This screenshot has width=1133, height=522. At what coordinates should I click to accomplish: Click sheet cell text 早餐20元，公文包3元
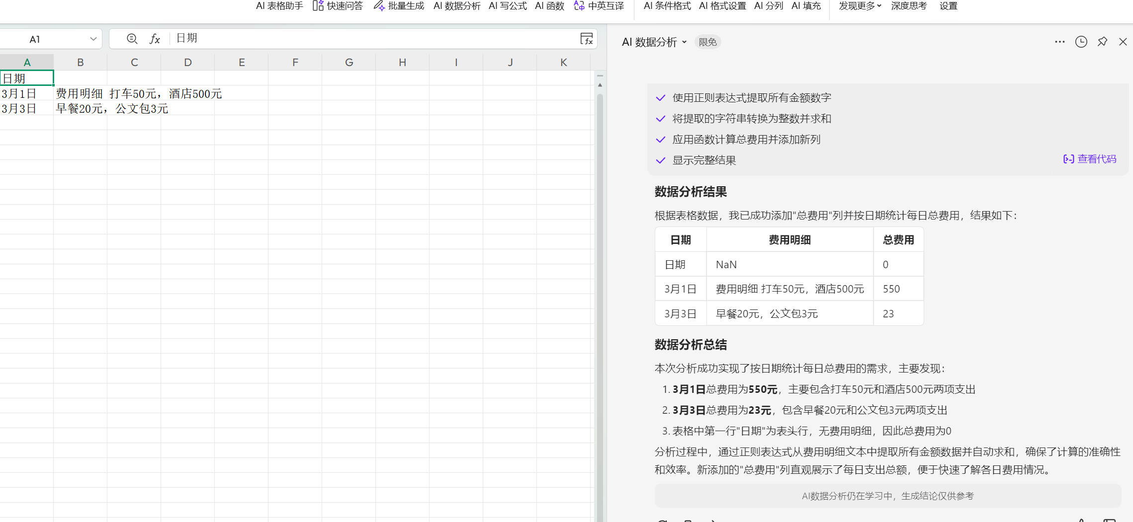(112, 108)
